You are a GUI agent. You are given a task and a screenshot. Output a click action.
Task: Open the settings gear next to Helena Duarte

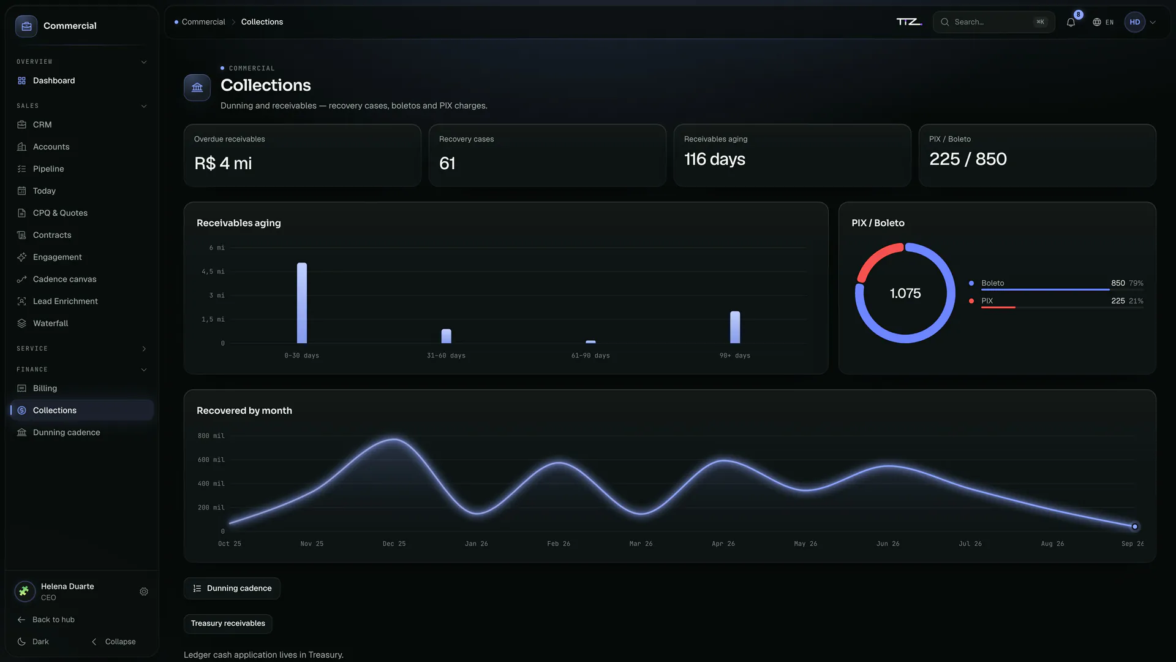(x=144, y=592)
